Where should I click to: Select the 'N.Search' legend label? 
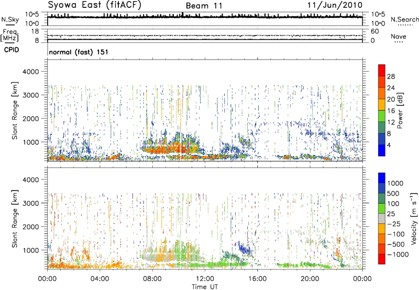tap(404, 19)
